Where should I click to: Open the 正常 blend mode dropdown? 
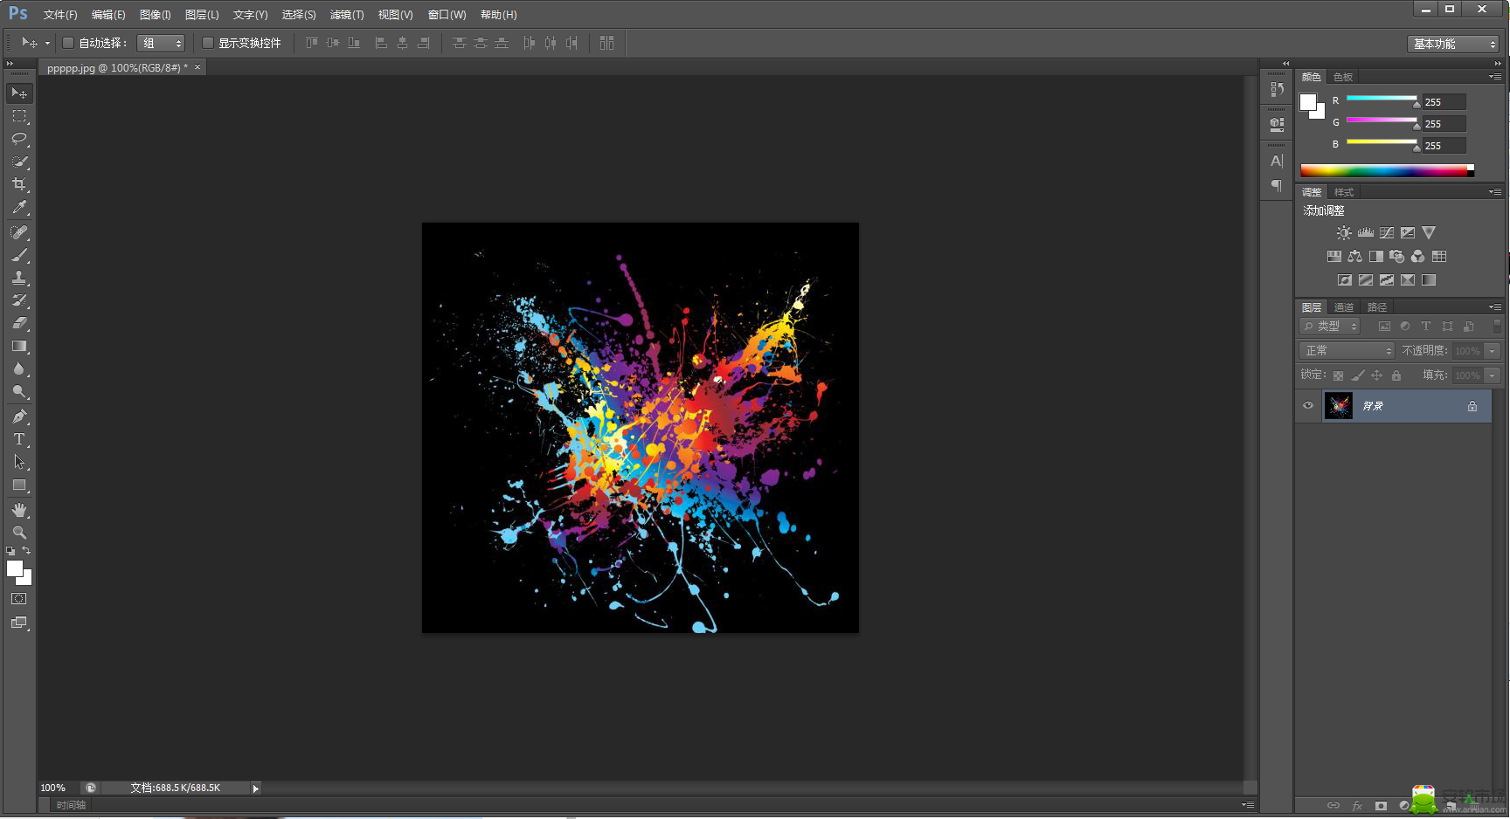(x=1347, y=350)
